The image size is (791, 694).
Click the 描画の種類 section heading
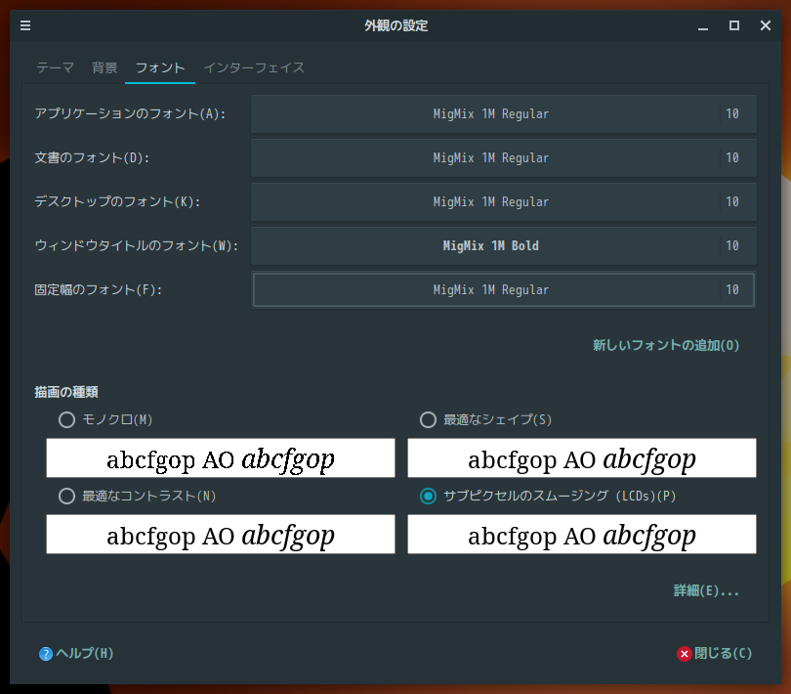pyautogui.click(x=66, y=393)
